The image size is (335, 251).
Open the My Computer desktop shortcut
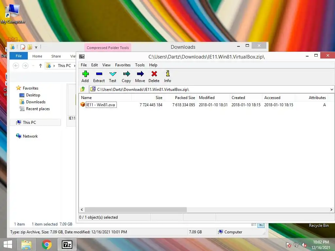pyautogui.click(x=13, y=13)
